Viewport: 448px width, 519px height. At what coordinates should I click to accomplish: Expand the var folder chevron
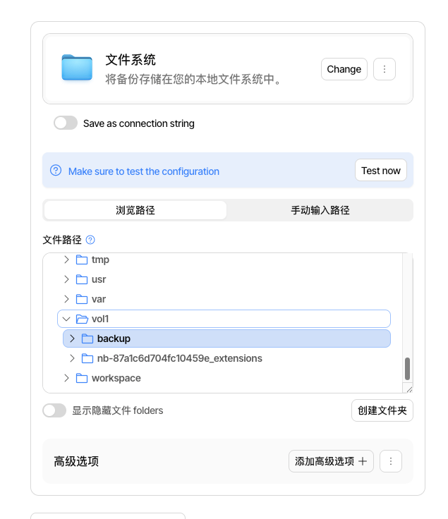66,299
